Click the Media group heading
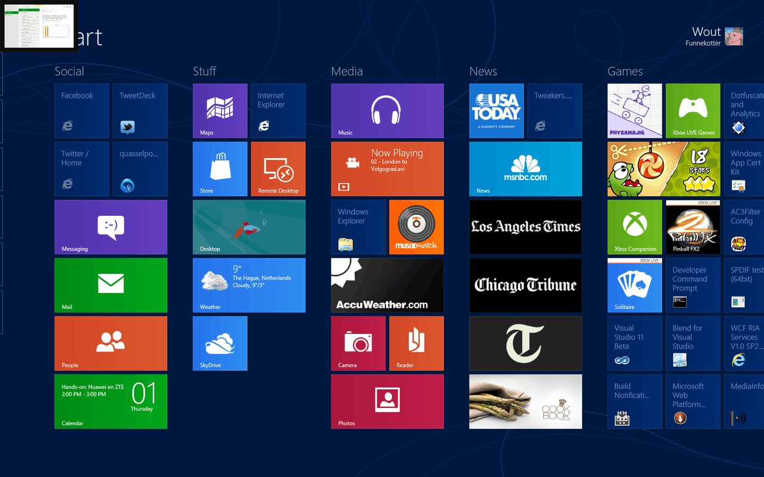This screenshot has width=764, height=477. pos(347,72)
